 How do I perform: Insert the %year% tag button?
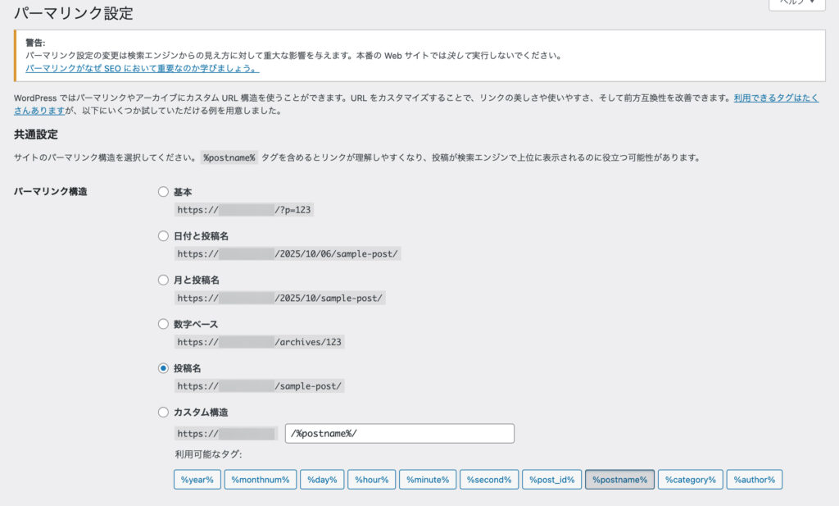click(197, 480)
